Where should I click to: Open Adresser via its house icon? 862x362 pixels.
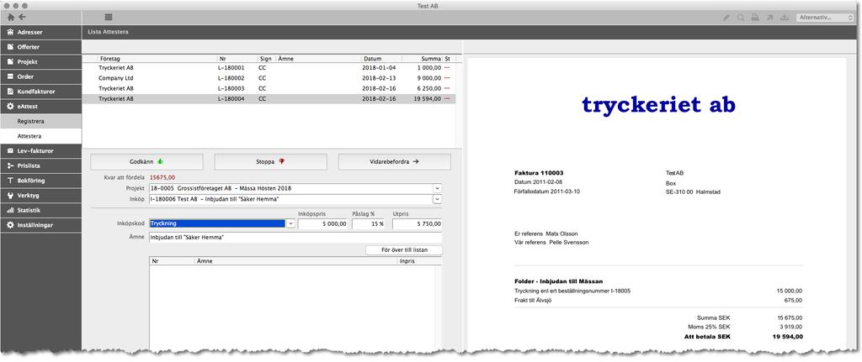(10, 33)
